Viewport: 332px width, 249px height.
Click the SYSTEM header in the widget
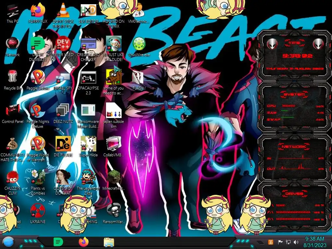tap(294, 94)
